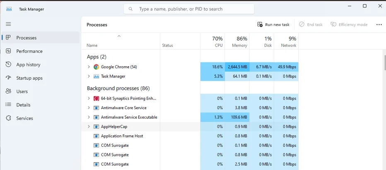Click Task Manager's 5.3% CPU cell
Screen dimensions: 386x170
tap(212, 76)
